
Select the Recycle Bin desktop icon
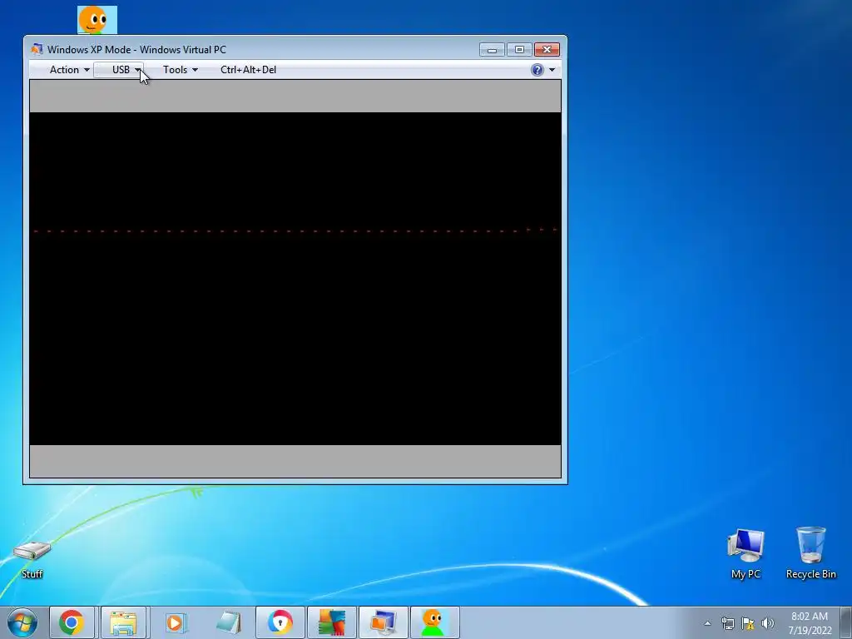click(810, 553)
